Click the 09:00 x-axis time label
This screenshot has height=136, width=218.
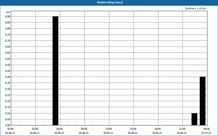coord(85,129)
